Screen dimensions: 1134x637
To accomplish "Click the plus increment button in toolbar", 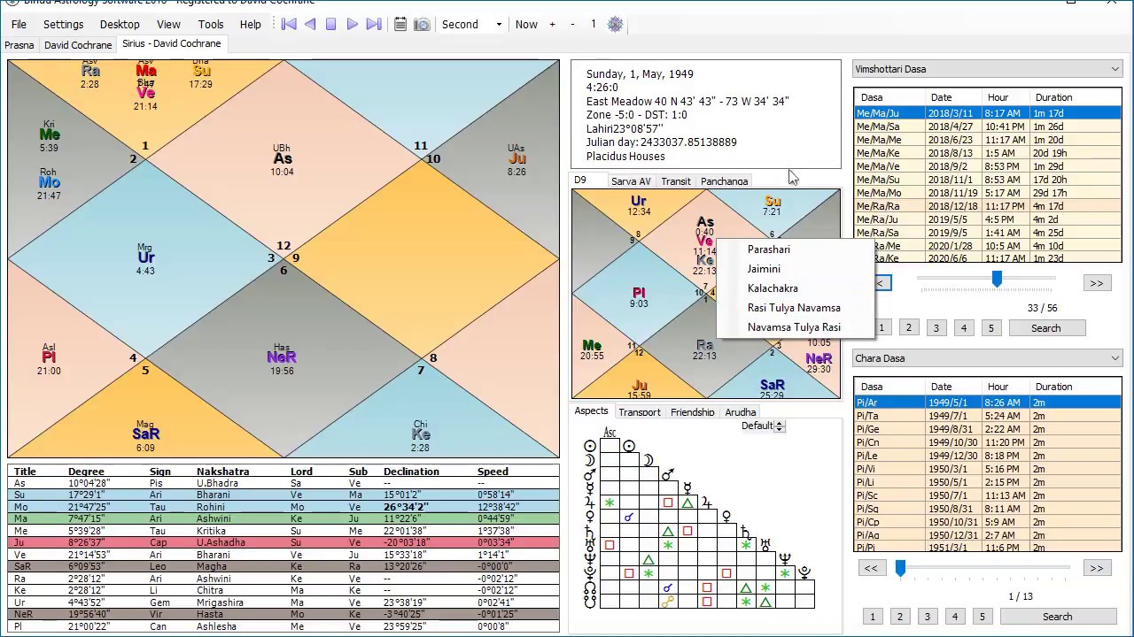I will [552, 24].
